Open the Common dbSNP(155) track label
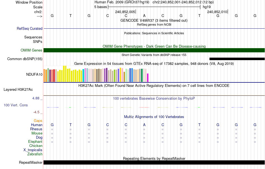Image resolution: width=265 pixels, height=169 pixels. click(25, 59)
